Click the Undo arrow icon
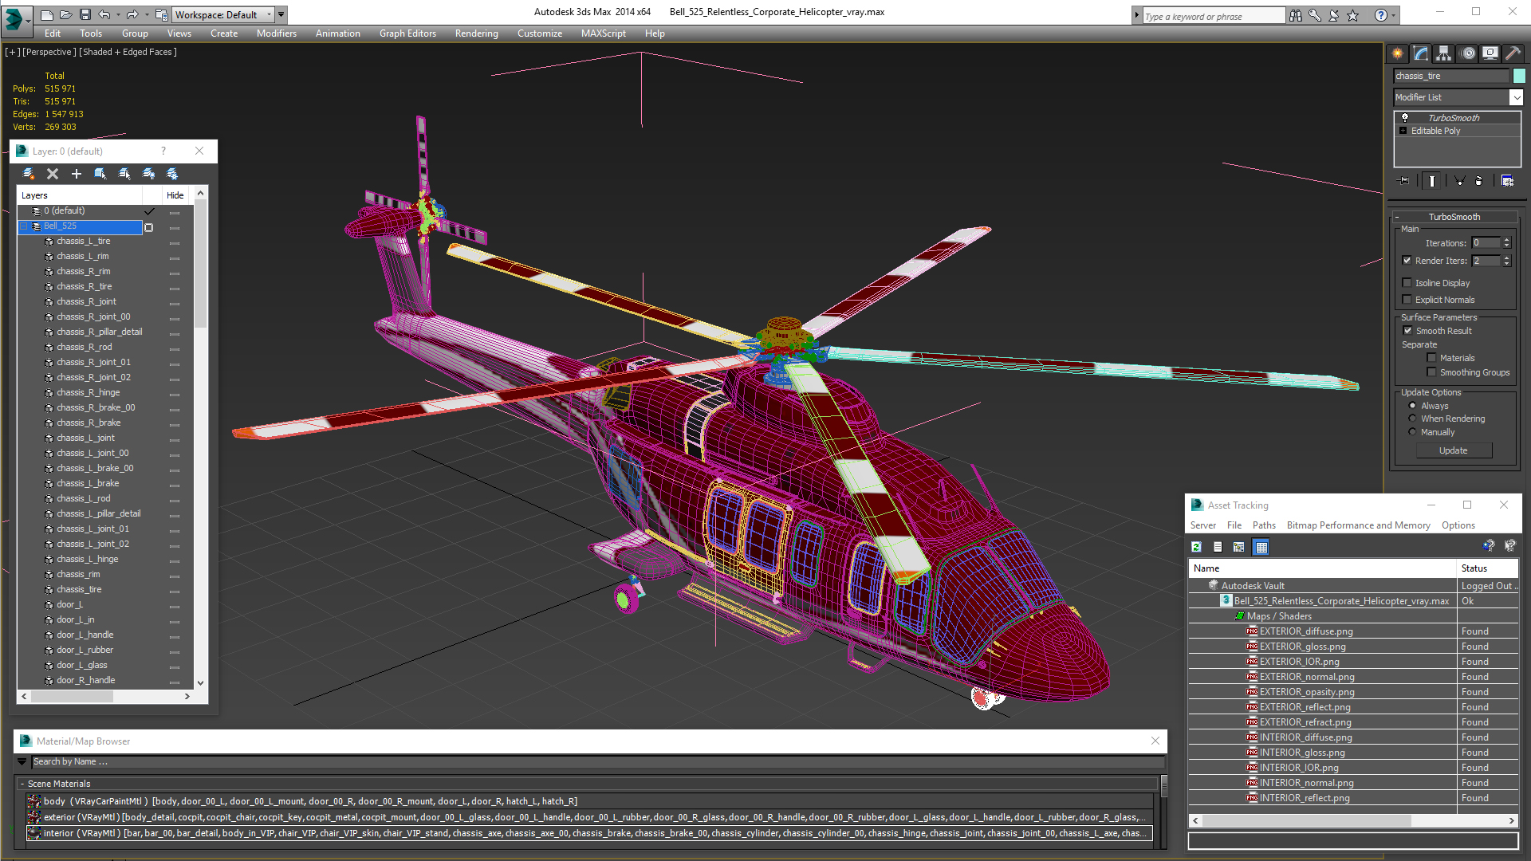Image resolution: width=1531 pixels, height=861 pixels. [x=104, y=14]
